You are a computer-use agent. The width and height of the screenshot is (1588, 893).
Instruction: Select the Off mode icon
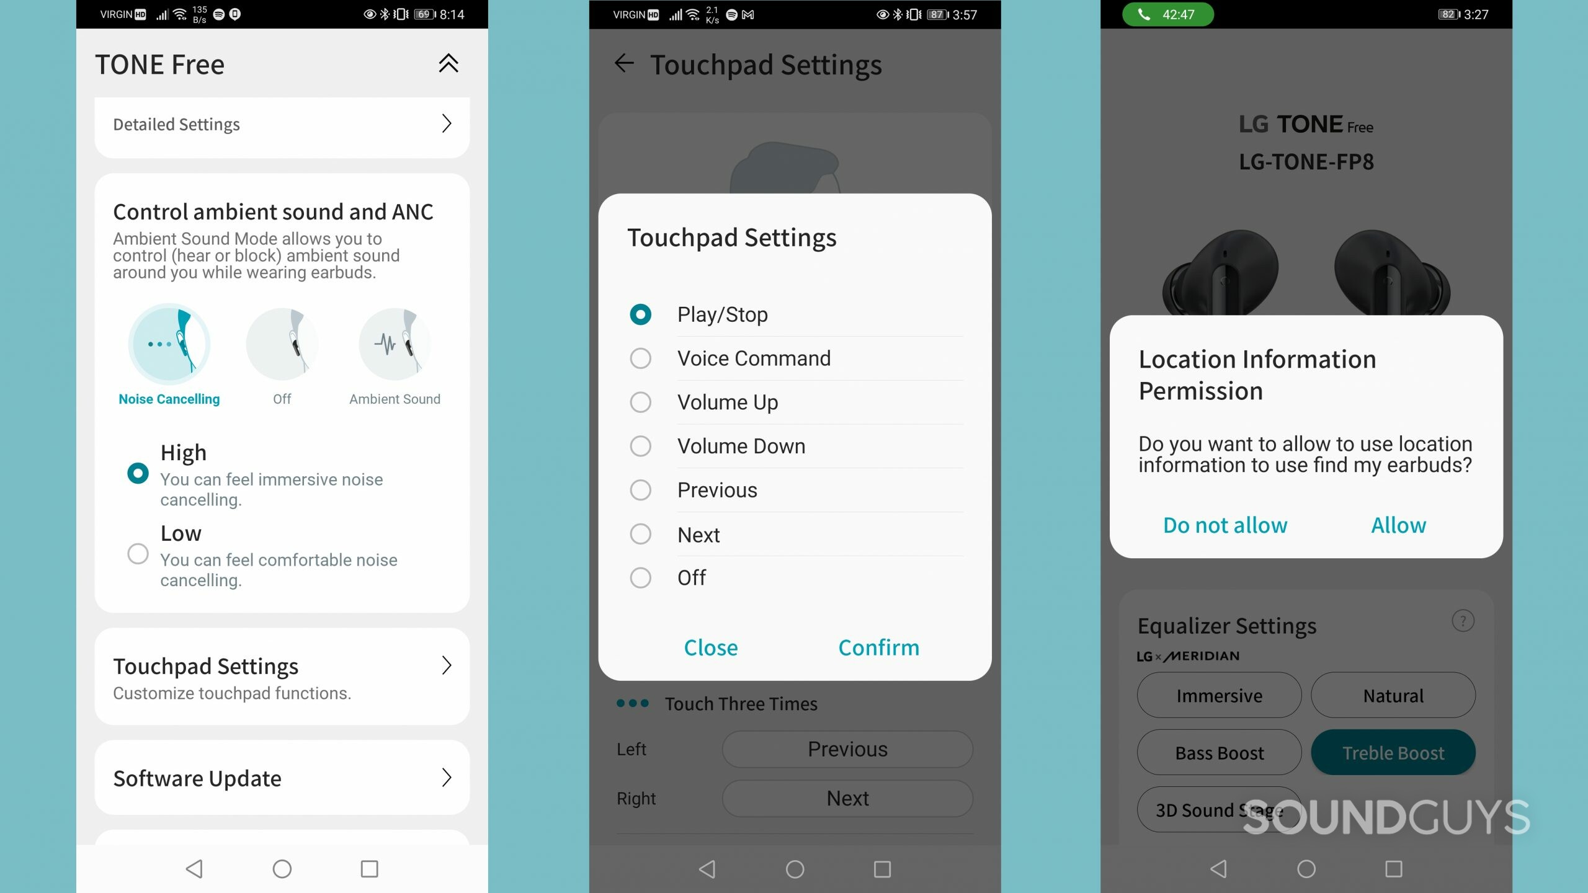[282, 345]
